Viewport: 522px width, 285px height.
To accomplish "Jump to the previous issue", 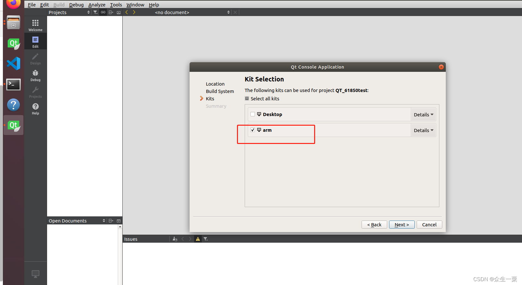I will tap(183, 239).
